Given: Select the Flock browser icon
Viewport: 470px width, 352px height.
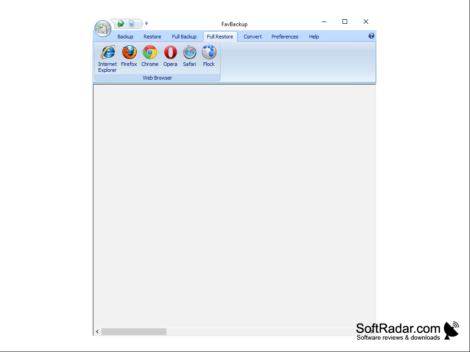Looking at the screenshot, I should [x=209, y=56].
